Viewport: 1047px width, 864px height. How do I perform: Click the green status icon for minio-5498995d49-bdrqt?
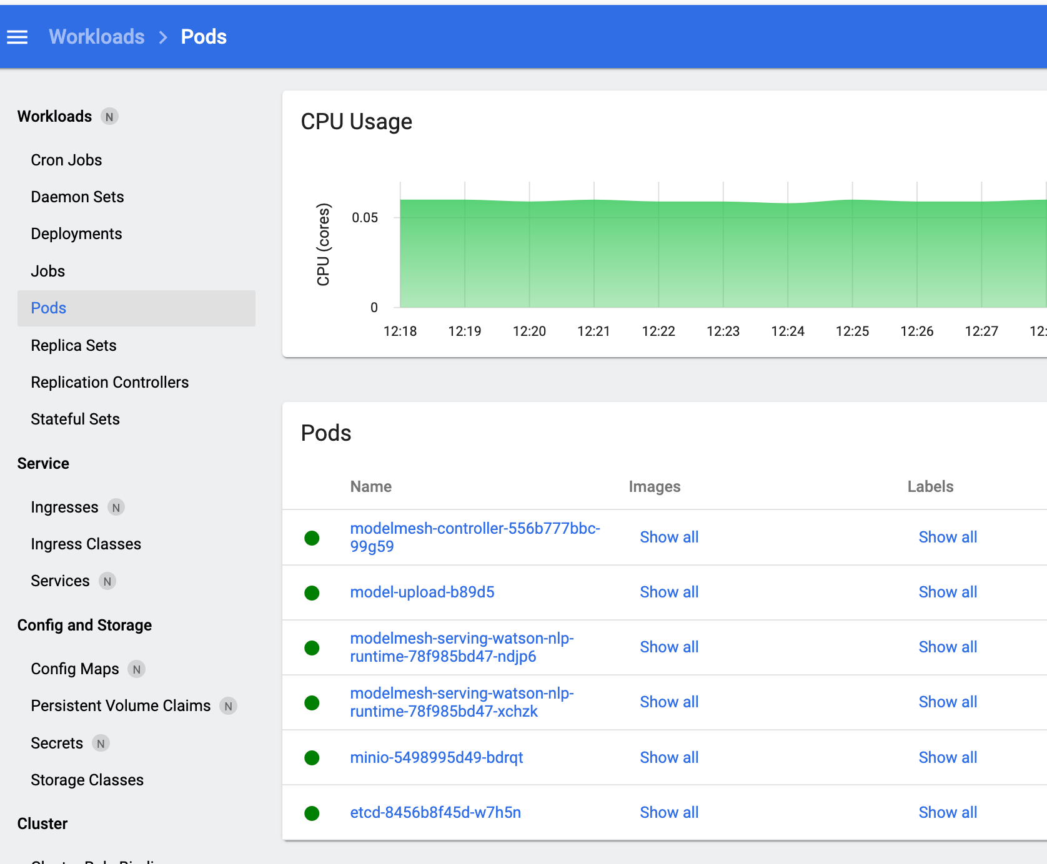tap(312, 758)
